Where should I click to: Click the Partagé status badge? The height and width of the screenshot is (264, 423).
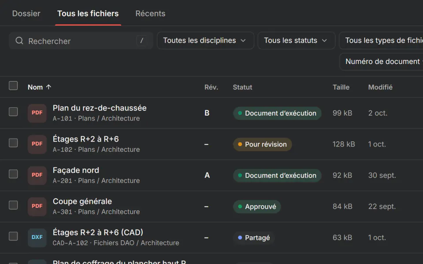coord(254,238)
